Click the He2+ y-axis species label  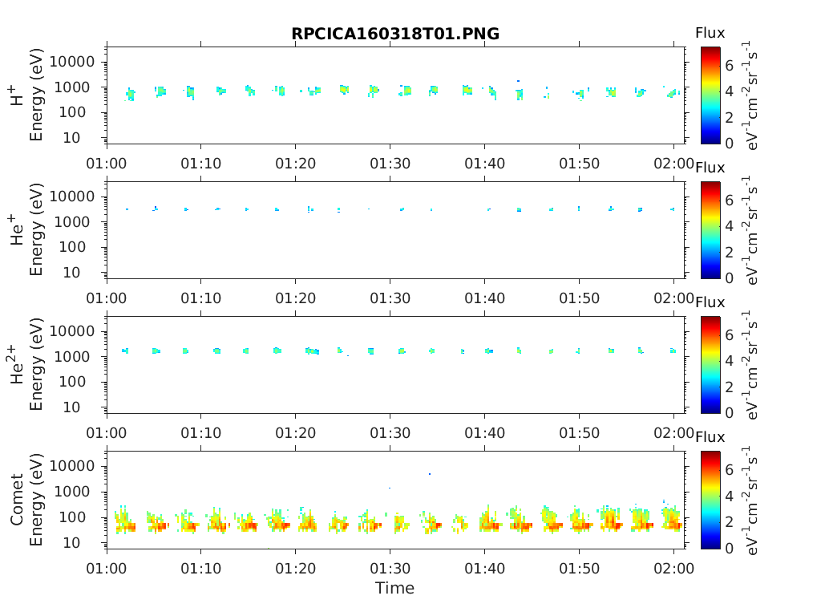point(17,365)
